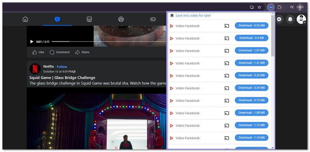This screenshot has width=310, height=152.
Task: Open Facebook notifications bell
Action: coord(290,19)
